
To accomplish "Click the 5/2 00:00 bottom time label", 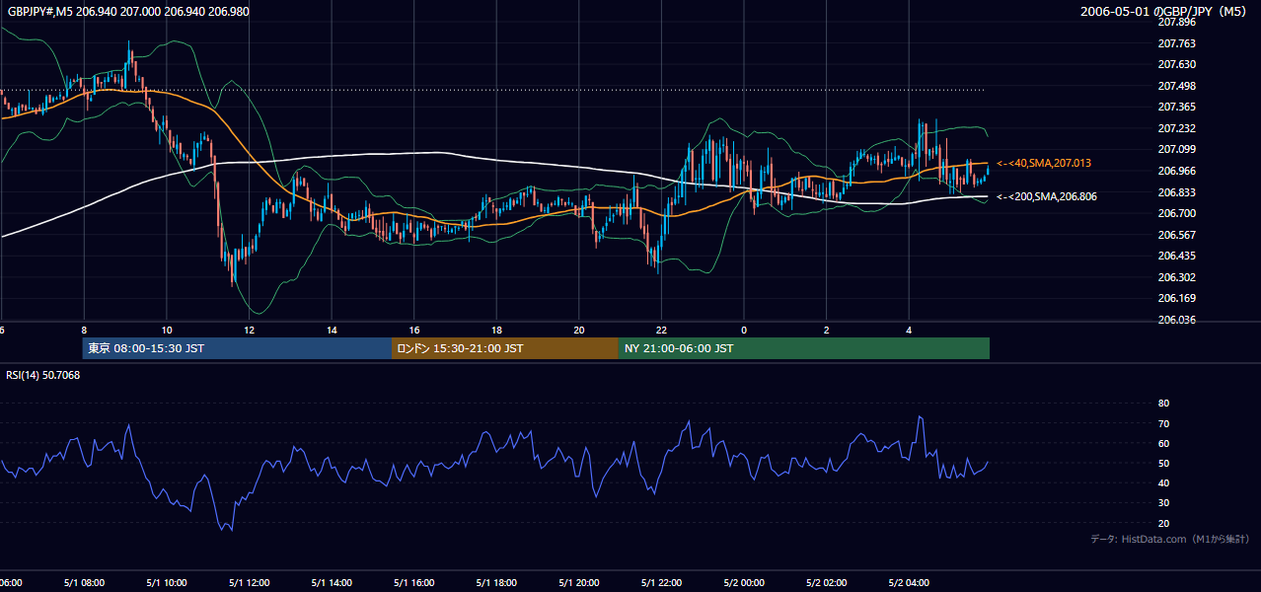I will (744, 583).
